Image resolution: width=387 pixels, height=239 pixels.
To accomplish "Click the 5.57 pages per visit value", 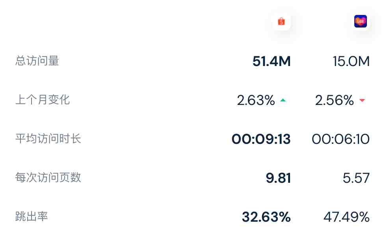I will tap(356, 178).
